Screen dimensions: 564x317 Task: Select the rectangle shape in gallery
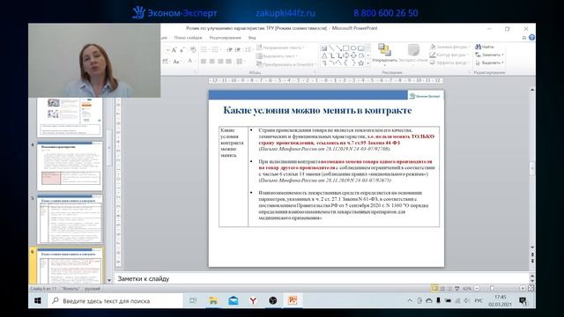(346, 48)
